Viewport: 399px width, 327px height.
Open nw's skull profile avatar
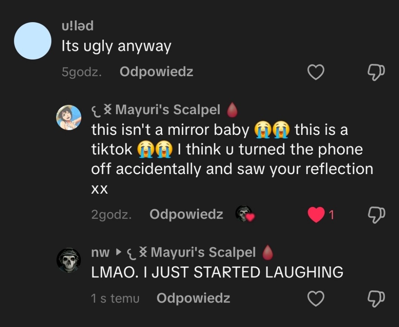click(69, 260)
